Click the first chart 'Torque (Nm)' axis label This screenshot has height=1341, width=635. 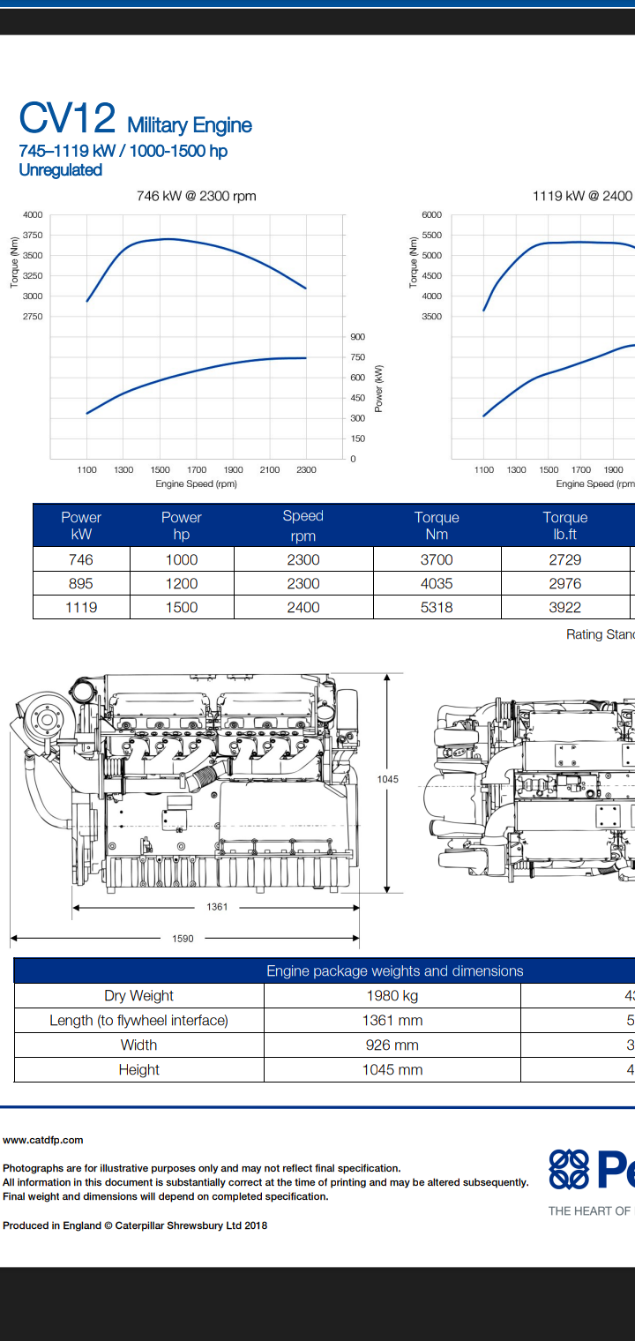tap(14, 262)
